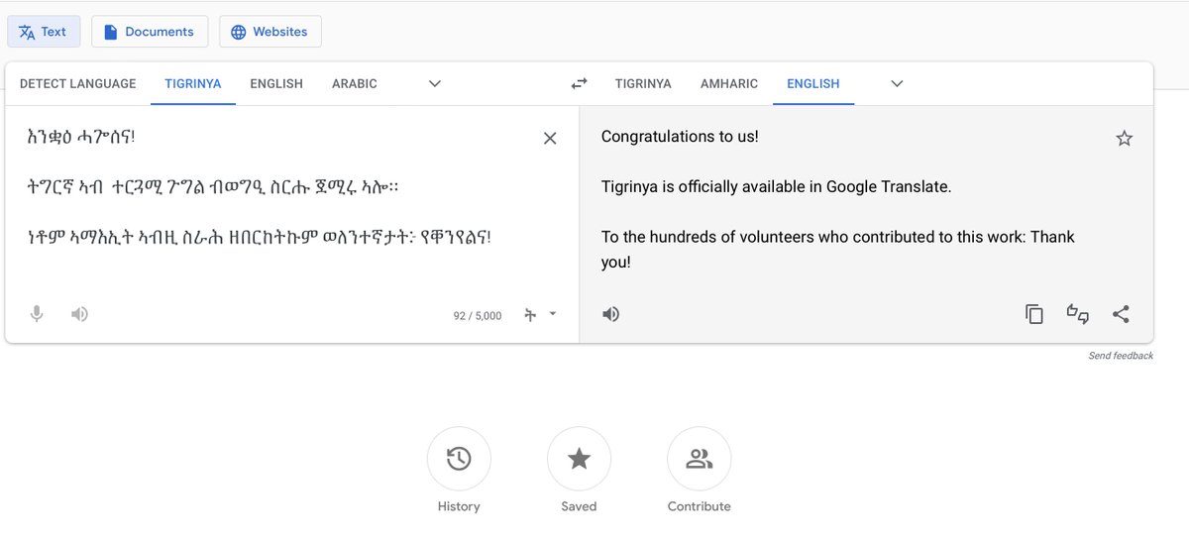Select the Text translation mode button

click(x=43, y=32)
